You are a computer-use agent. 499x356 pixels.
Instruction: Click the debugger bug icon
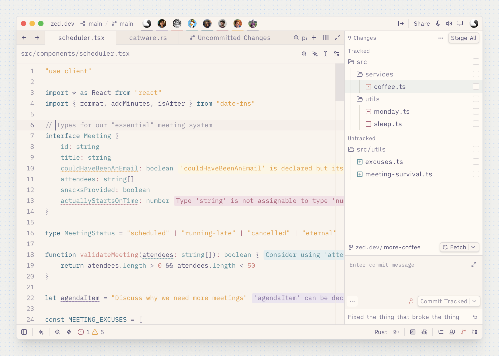pos(424,332)
